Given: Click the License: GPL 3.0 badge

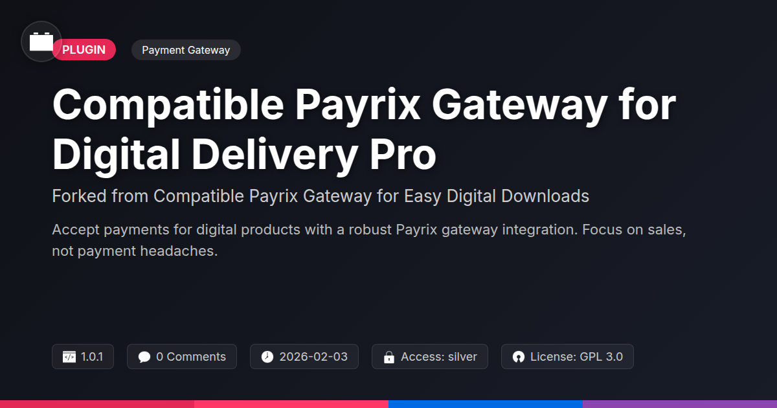Looking at the screenshot, I should pyautogui.click(x=567, y=357).
